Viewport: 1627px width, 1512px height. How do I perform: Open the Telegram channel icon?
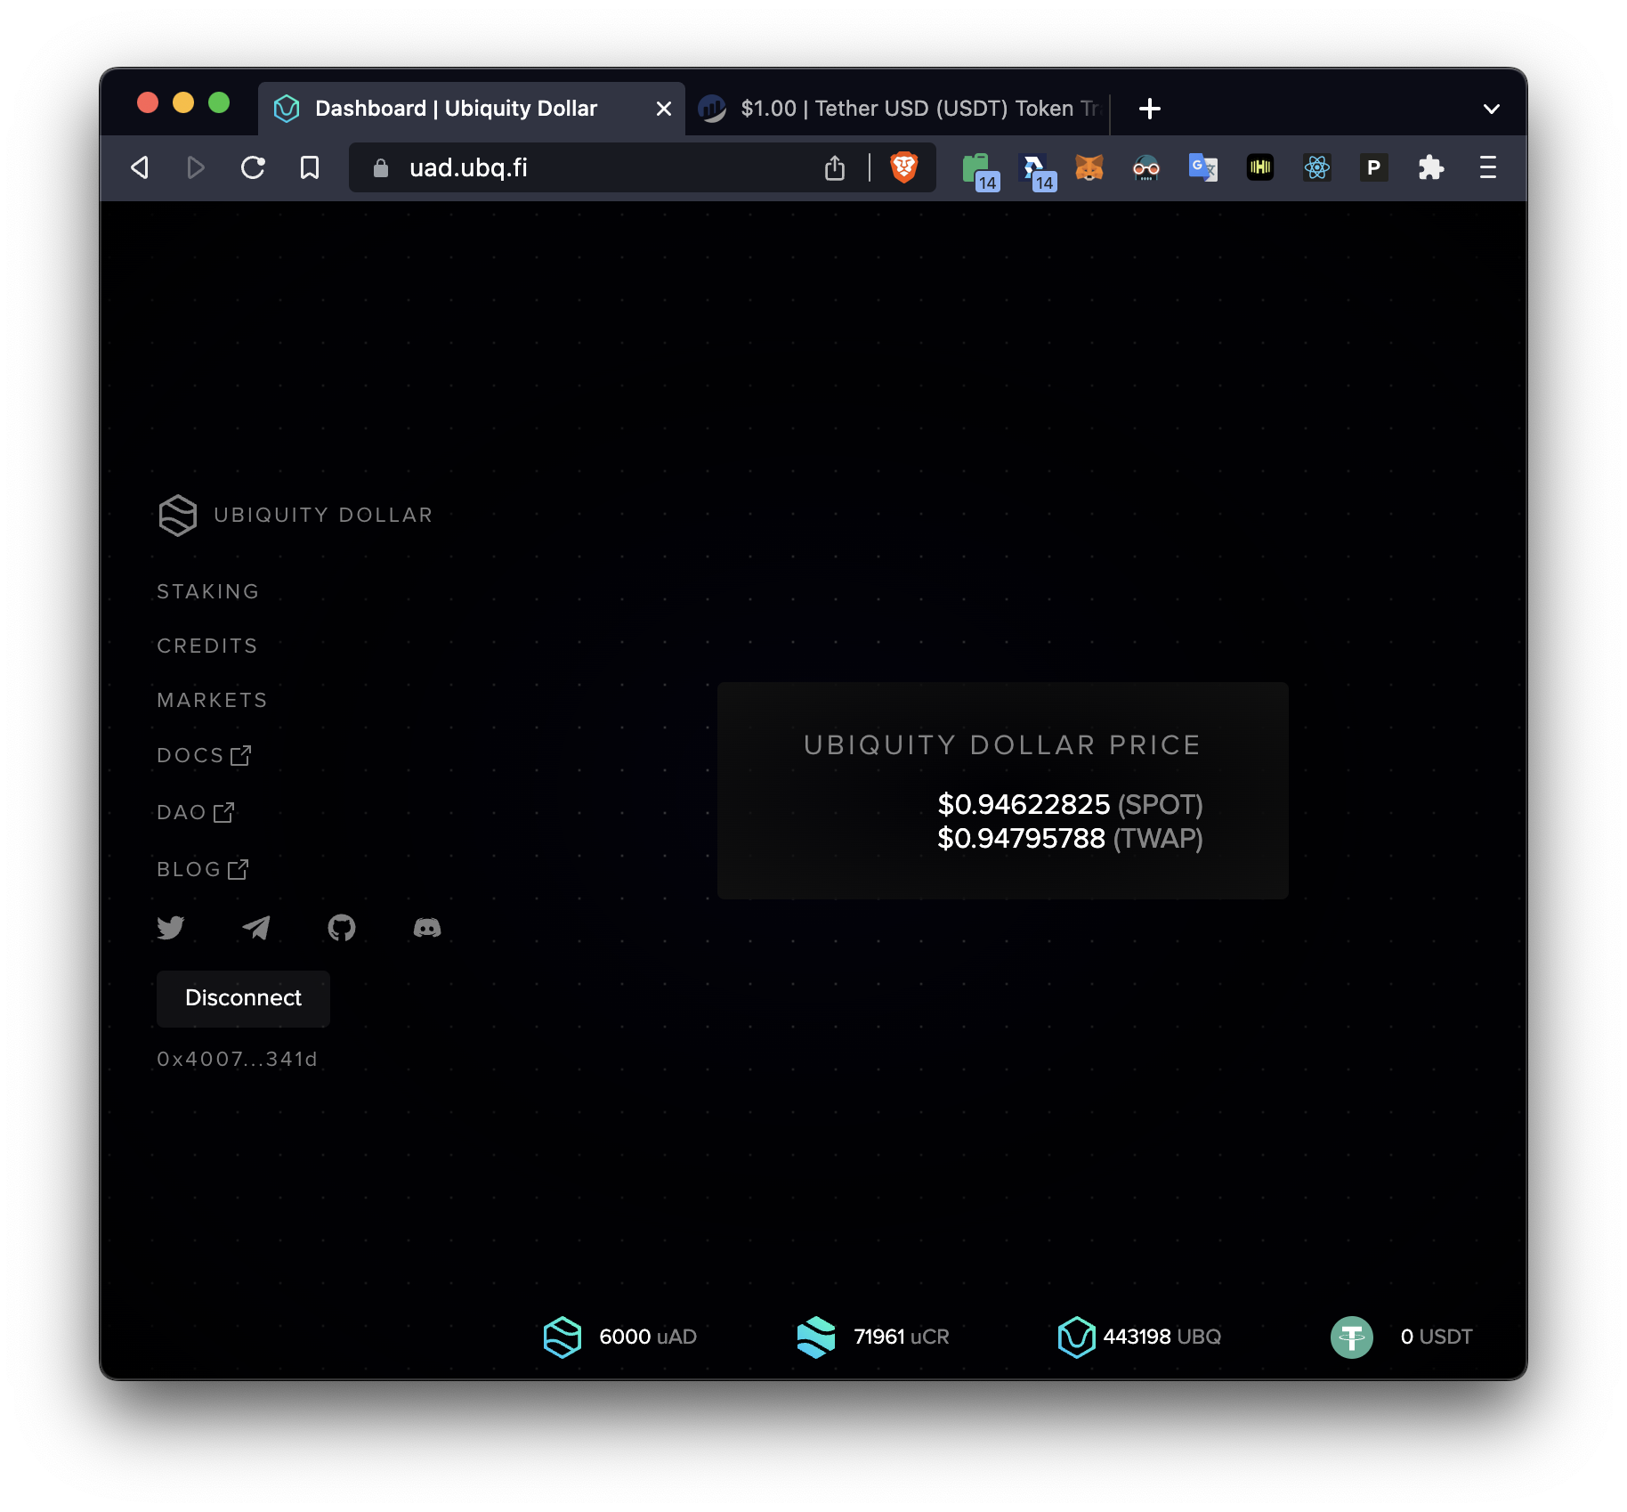click(x=255, y=928)
